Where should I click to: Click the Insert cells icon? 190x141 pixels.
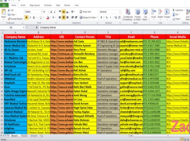tap(153, 12)
